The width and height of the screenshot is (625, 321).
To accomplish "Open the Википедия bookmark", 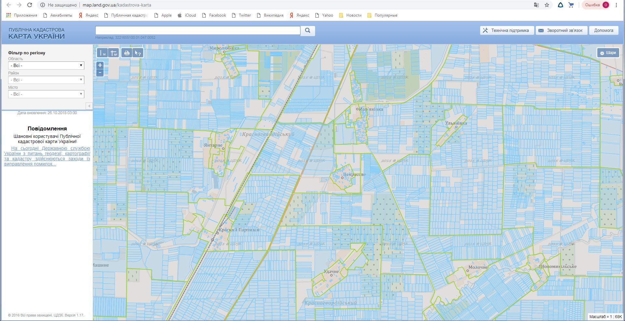I will (x=270, y=15).
